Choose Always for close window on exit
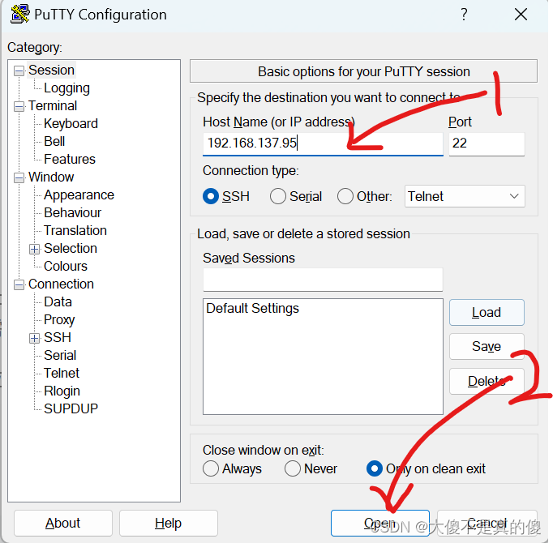Viewport: 553px width, 543px height. point(211,468)
